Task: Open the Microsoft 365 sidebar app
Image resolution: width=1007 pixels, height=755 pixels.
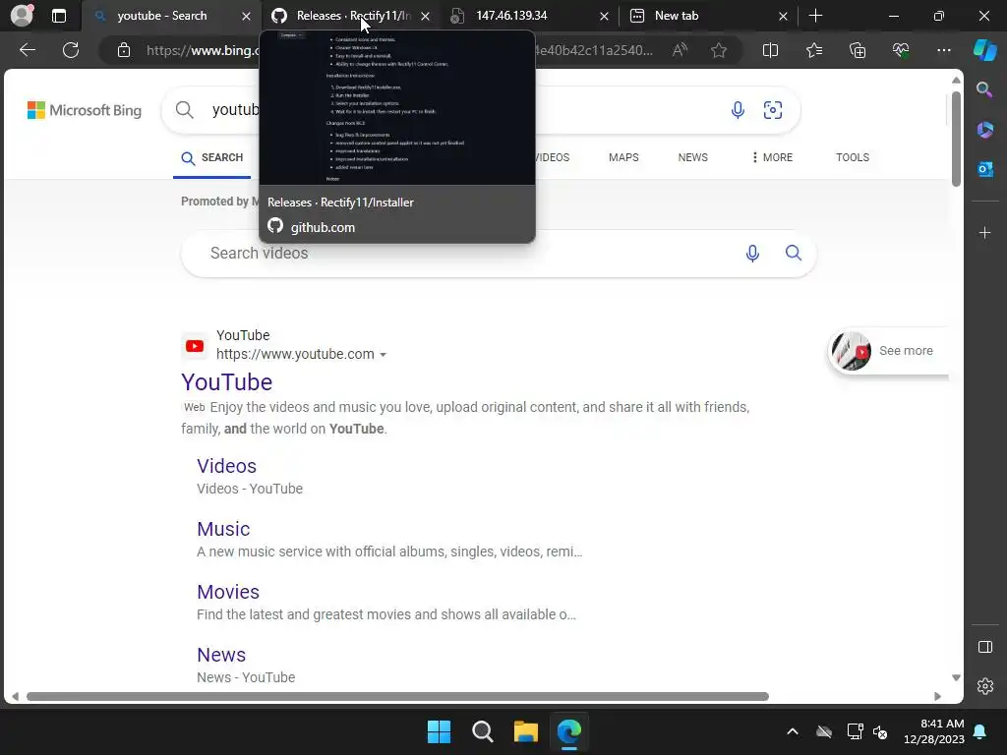Action: 984,130
